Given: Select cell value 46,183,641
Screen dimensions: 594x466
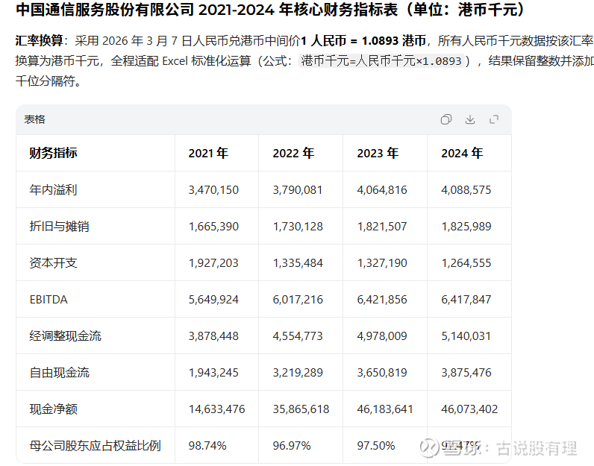Looking at the screenshot, I should (385, 409).
